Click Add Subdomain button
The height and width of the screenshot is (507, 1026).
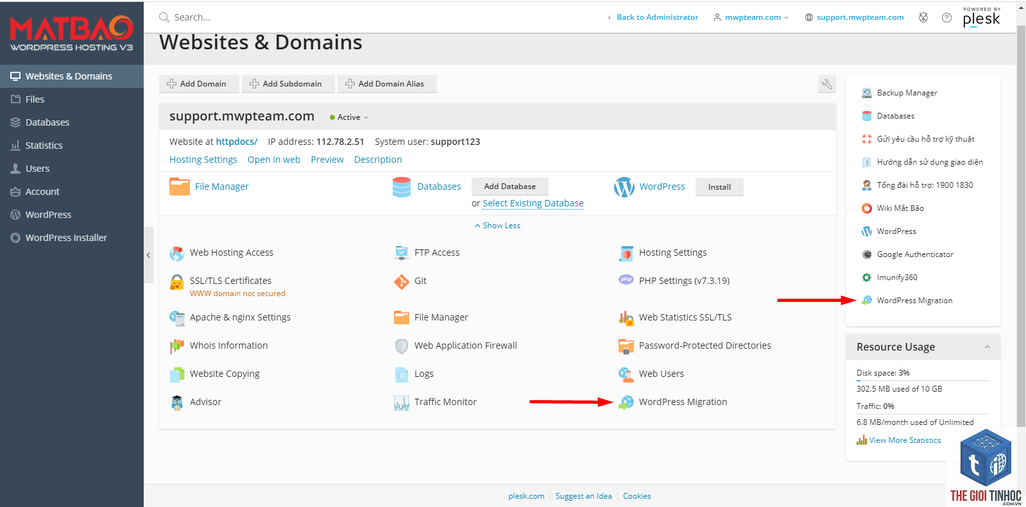288,84
